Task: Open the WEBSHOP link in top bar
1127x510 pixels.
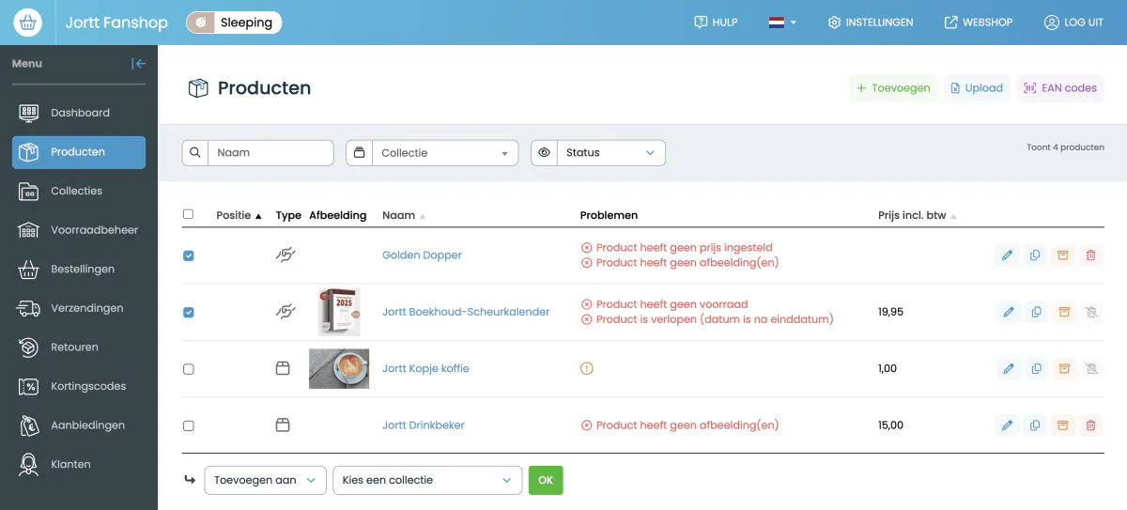Action: pyautogui.click(x=979, y=23)
